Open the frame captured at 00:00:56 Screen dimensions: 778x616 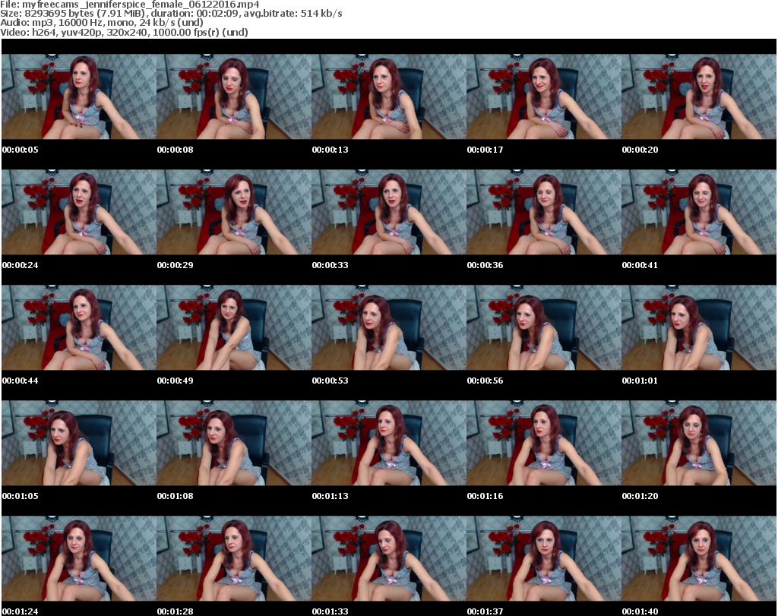tap(544, 327)
